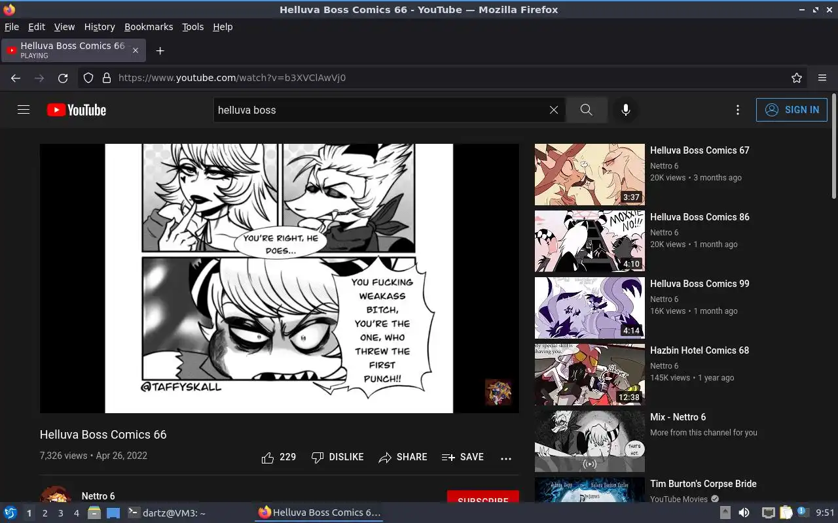
Task: Click the DISLIKE button
Action: click(x=337, y=457)
